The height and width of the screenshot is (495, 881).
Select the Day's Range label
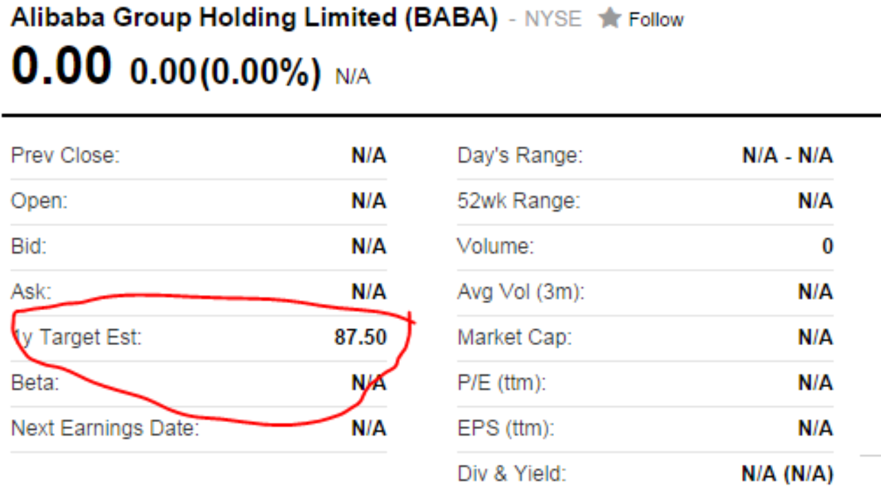coord(520,156)
